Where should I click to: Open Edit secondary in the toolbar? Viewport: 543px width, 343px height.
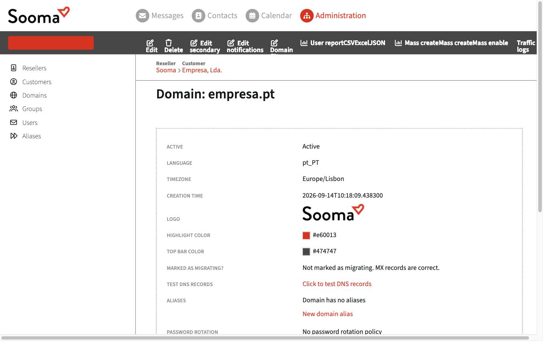pyautogui.click(x=205, y=46)
